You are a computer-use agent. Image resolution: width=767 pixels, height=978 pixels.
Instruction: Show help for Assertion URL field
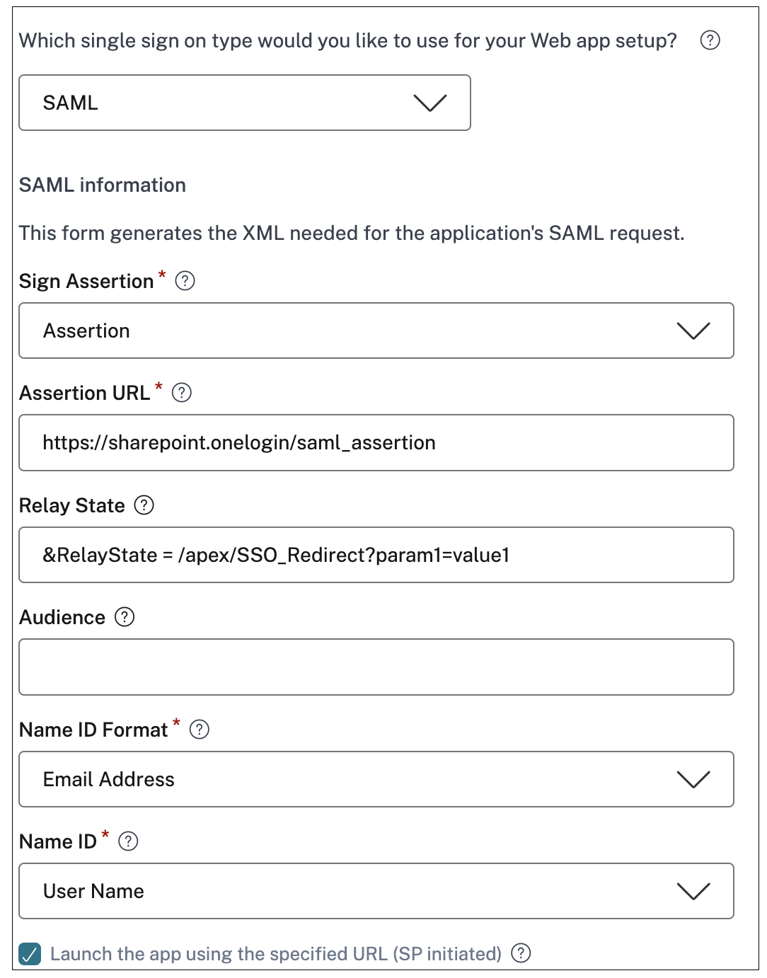(x=182, y=393)
